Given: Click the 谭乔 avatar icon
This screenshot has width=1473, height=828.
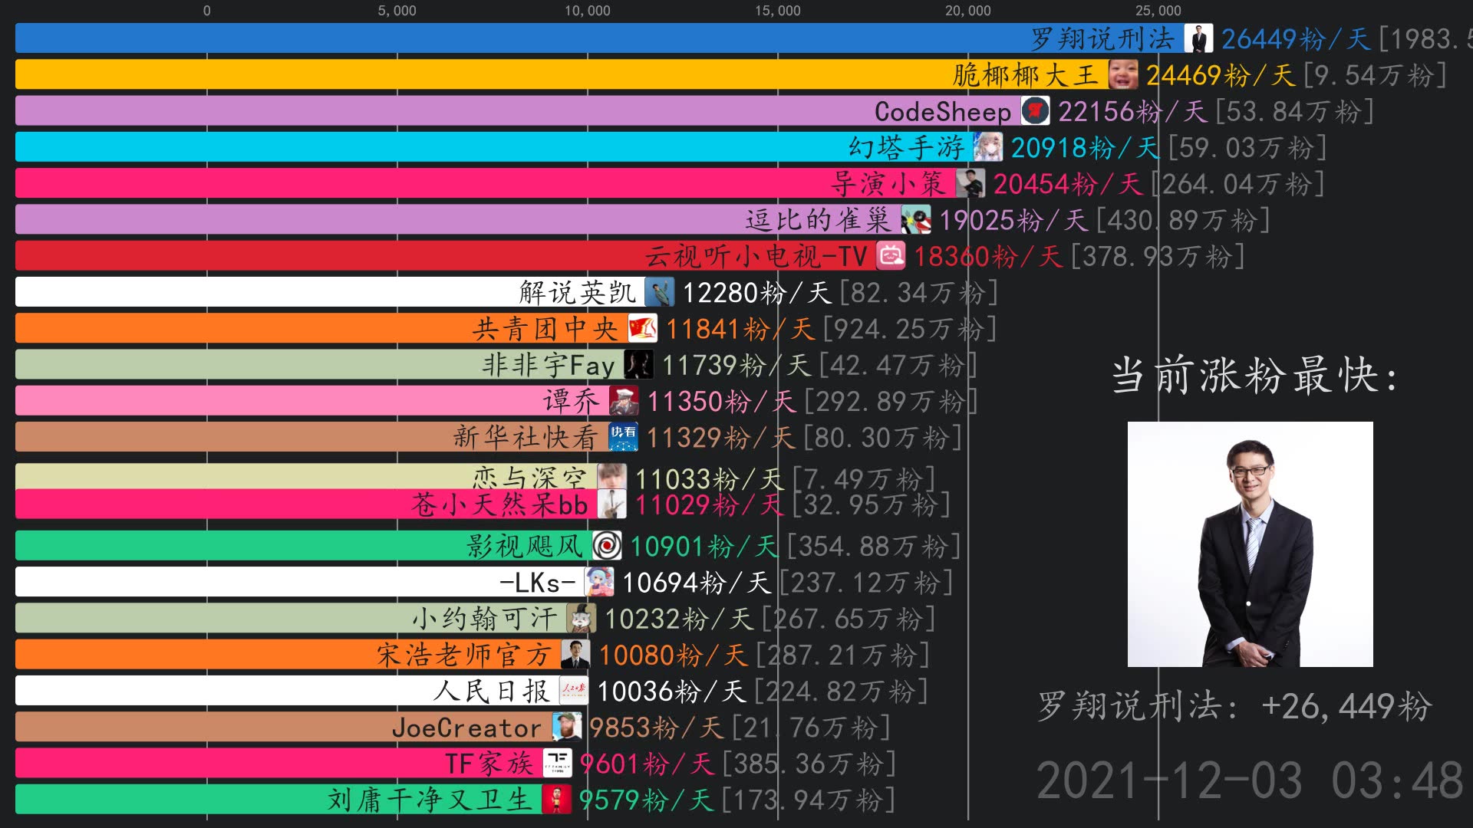Looking at the screenshot, I should point(624,401).
